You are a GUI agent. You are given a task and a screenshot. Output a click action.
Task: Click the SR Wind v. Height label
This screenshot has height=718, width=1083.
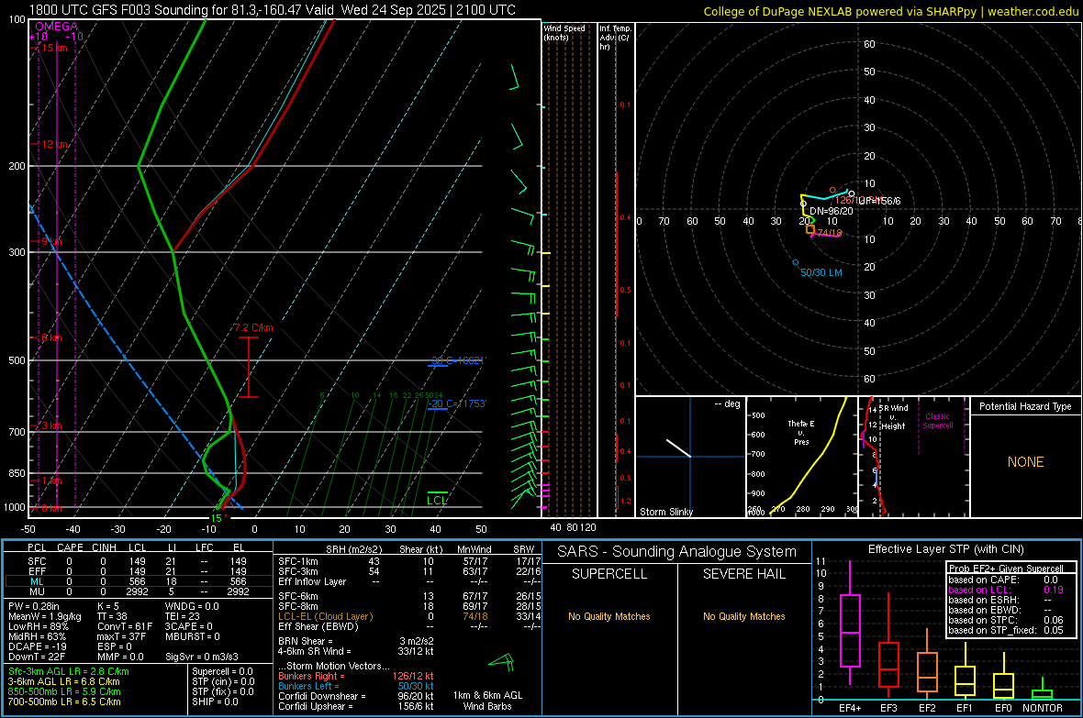(x=893, y=417)
